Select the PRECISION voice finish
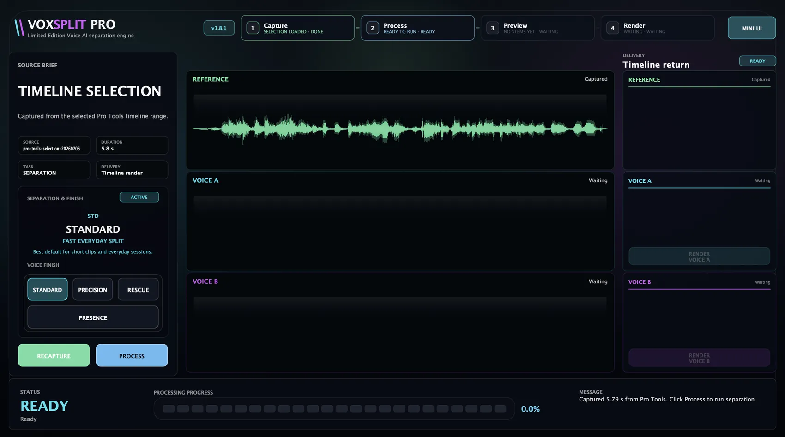This screenshot has width=785, height=437. pos(93,290)
